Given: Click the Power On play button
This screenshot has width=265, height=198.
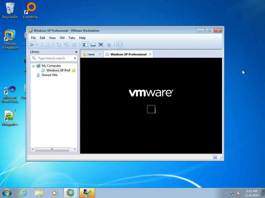Looking at the screenshot, I should coord(32,45).
